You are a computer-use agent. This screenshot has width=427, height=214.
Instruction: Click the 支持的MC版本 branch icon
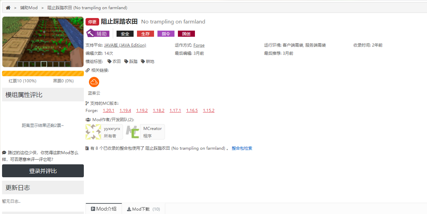[x=87, y=103]
